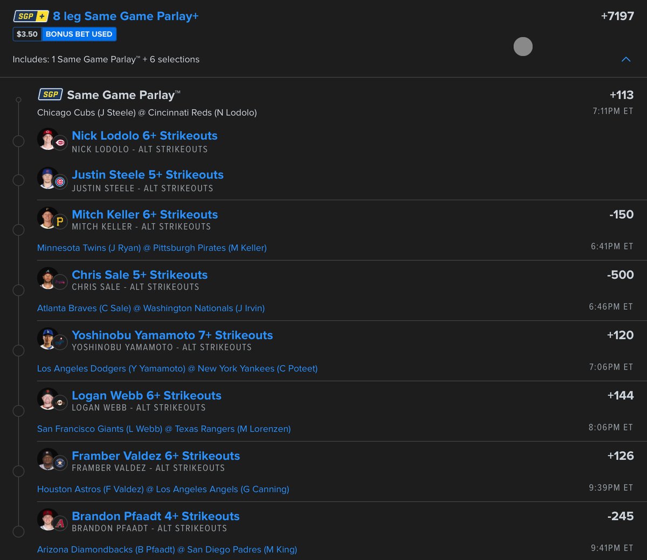Click Logan Webb's player headshot
The width and height of the screenshot is (647, 560).
(47, 399)
